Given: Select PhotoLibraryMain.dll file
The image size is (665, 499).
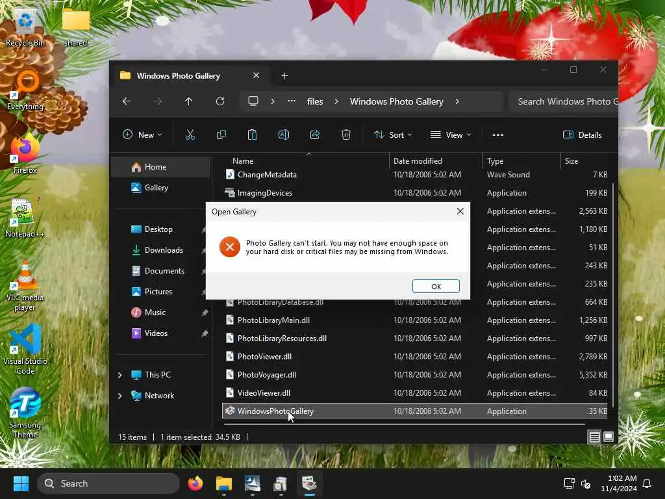Looking at the screenshot, I should (415, 320).
